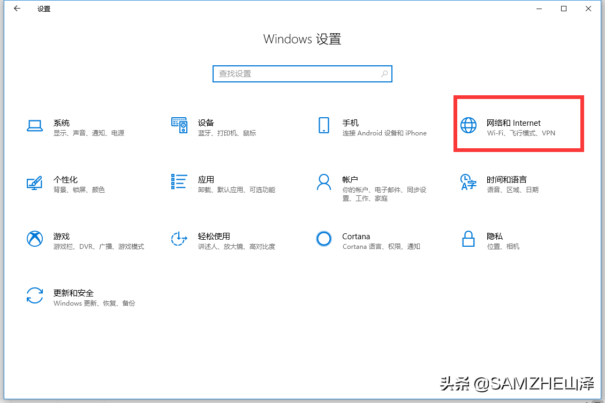Viewport: 605px width, 403px height.
Task: Click the description 蓝牙、打印机、鼠标
Action: [x=227, y=133]
